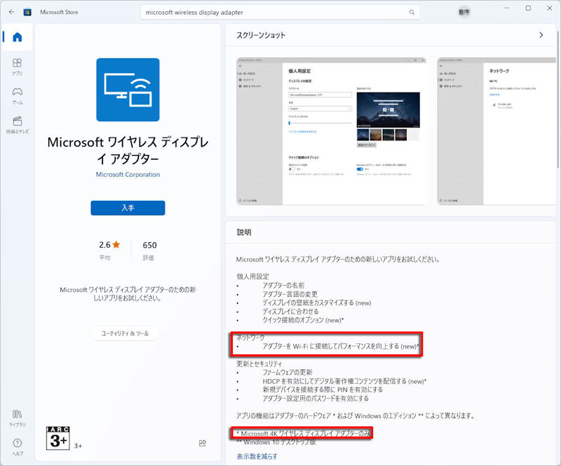The height and width of the screenshot is (466, 561).
Task: Click the 3+ age label beside badge
Action: tap(78, 446)
